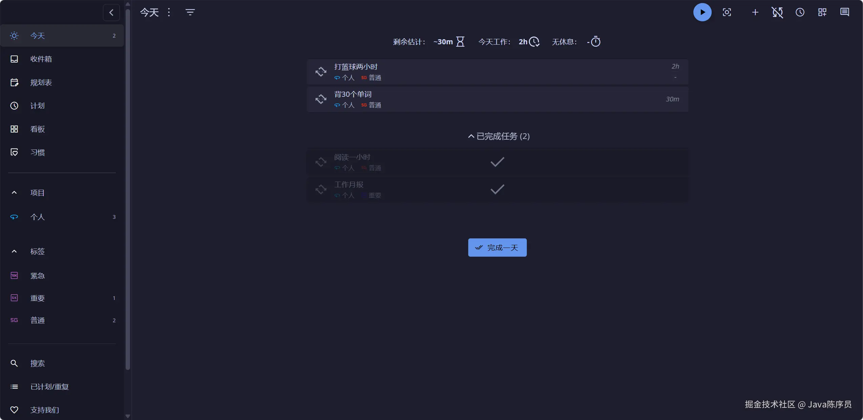Start the task timer play button

(702, 13)
